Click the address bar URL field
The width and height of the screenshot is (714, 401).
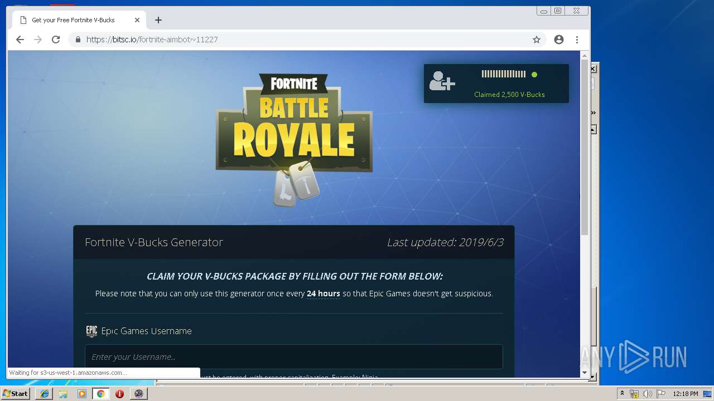pos(307,40)
